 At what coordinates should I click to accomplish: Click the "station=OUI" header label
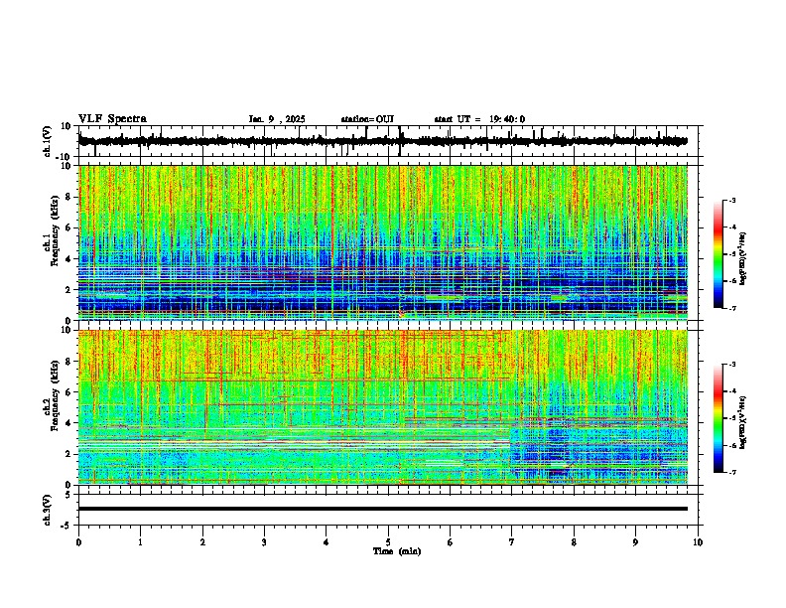[x=367, y=119]
